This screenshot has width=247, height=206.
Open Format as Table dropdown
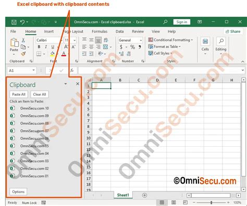click(164, 47)
